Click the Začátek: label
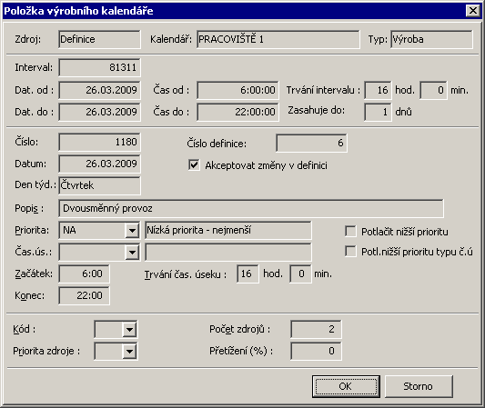This screenshot has height=408, width=485. point(34,274)
